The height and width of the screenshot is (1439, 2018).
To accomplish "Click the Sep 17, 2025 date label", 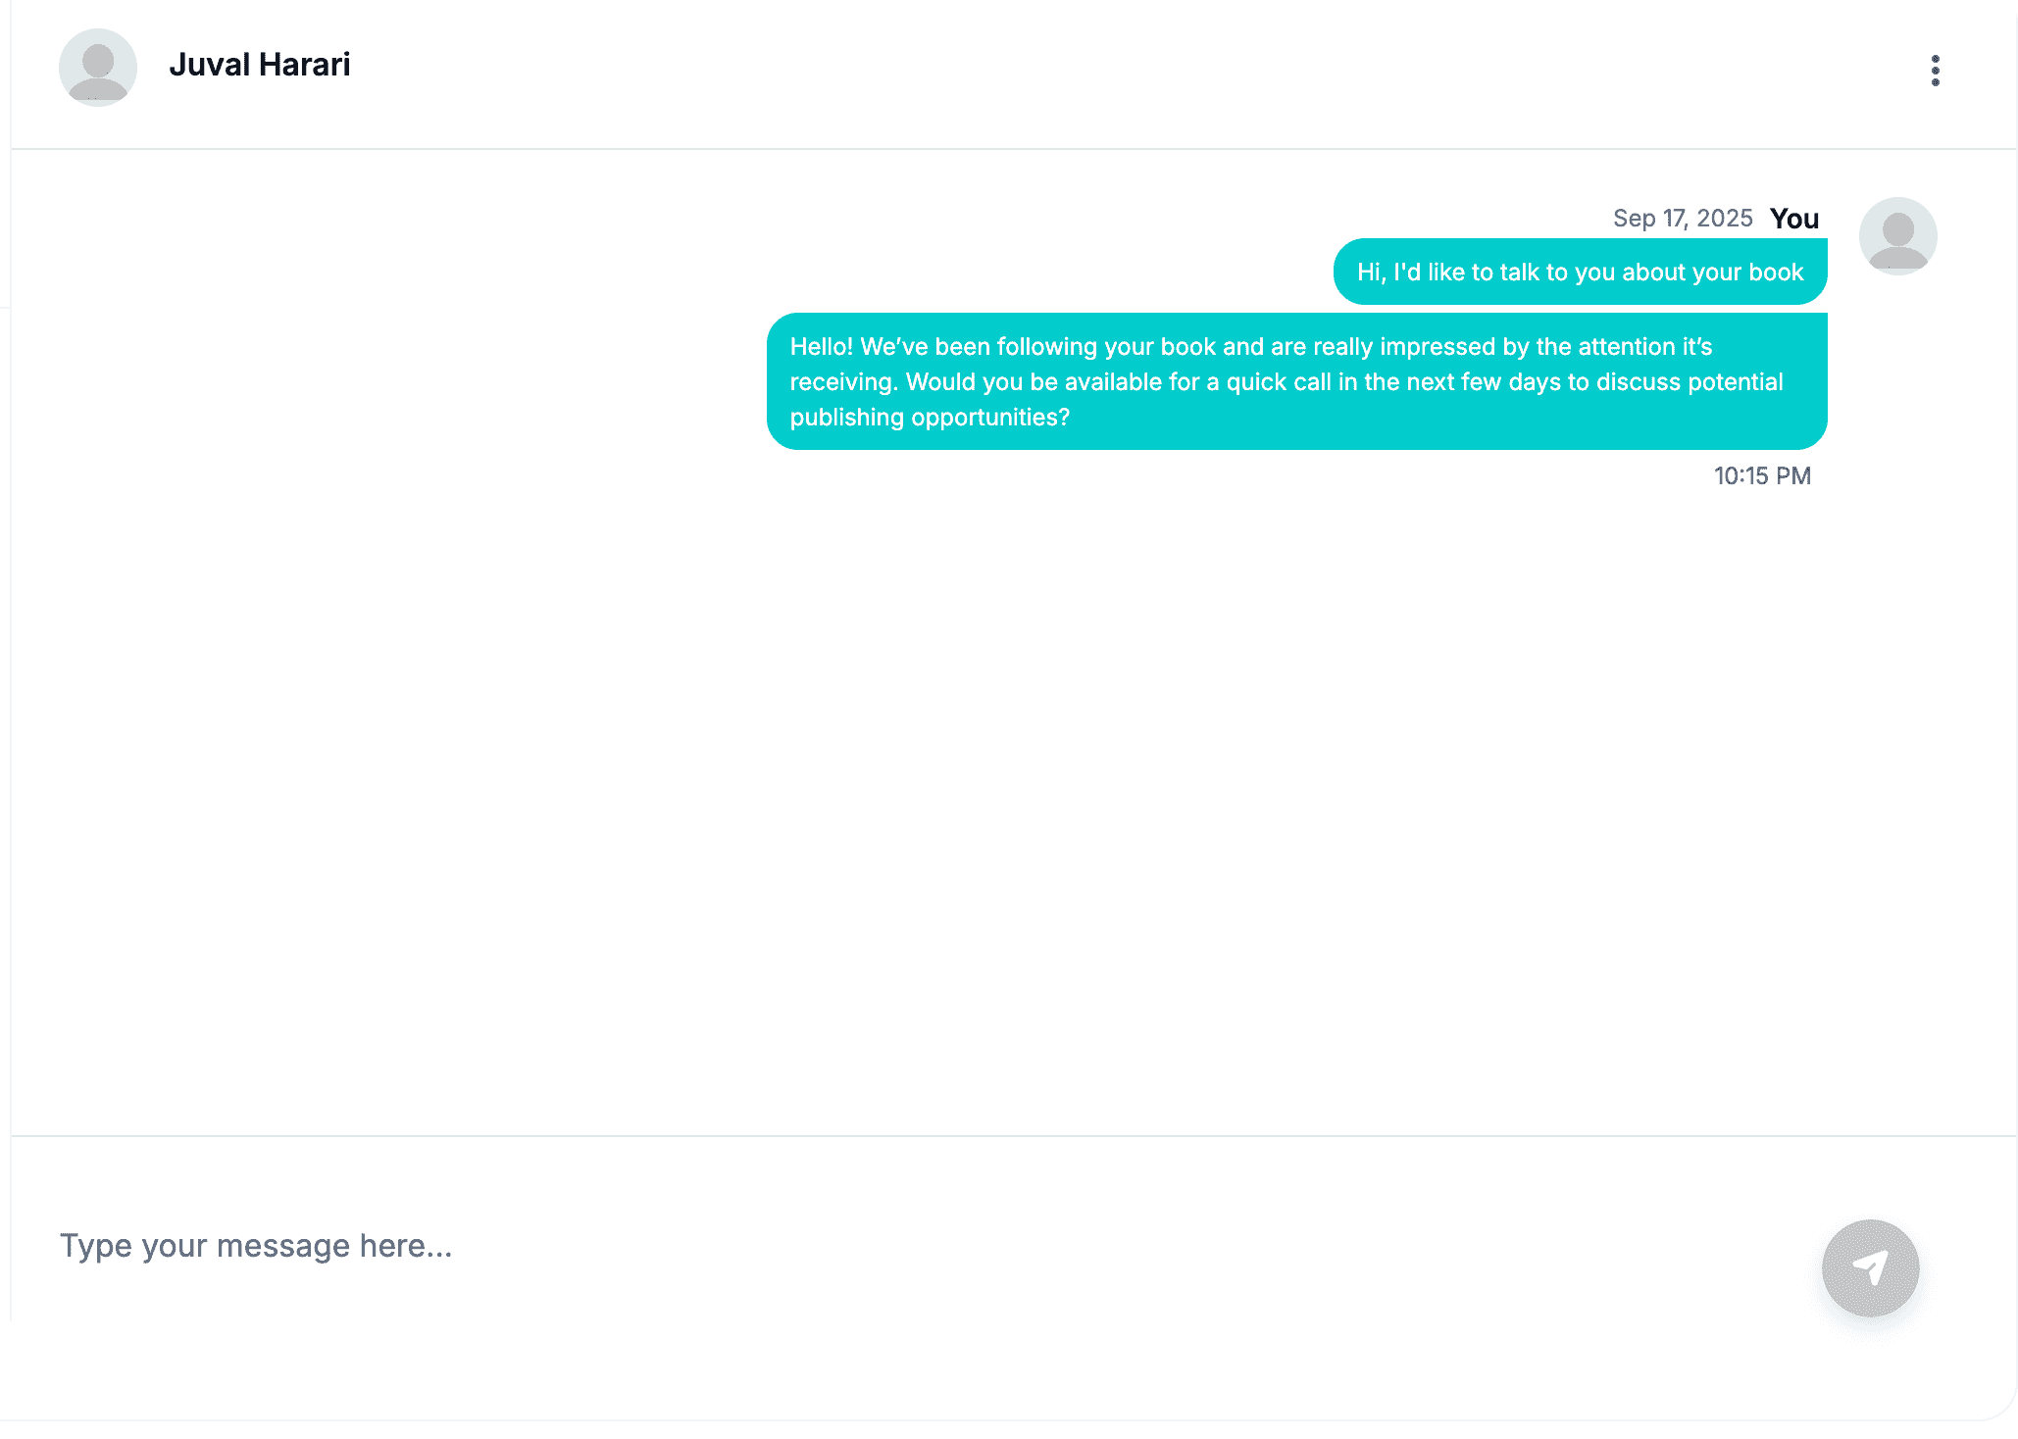I will pyautogui.click(x=1682, y=219).
